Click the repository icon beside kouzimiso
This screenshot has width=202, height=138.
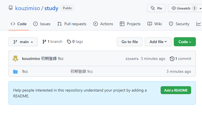(x=11, y=8)
